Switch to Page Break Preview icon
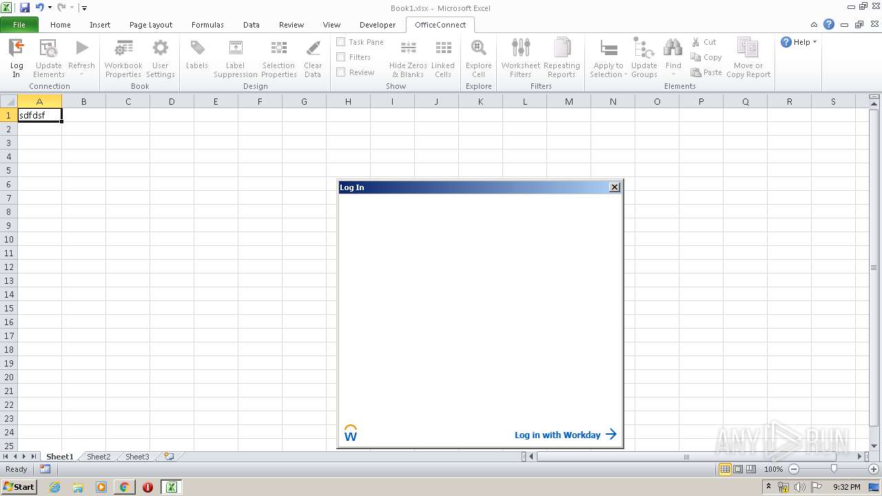 [x=751, y=469]
